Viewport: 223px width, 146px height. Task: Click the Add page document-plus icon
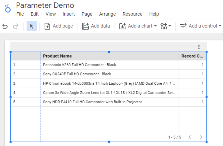coord(47,26)
